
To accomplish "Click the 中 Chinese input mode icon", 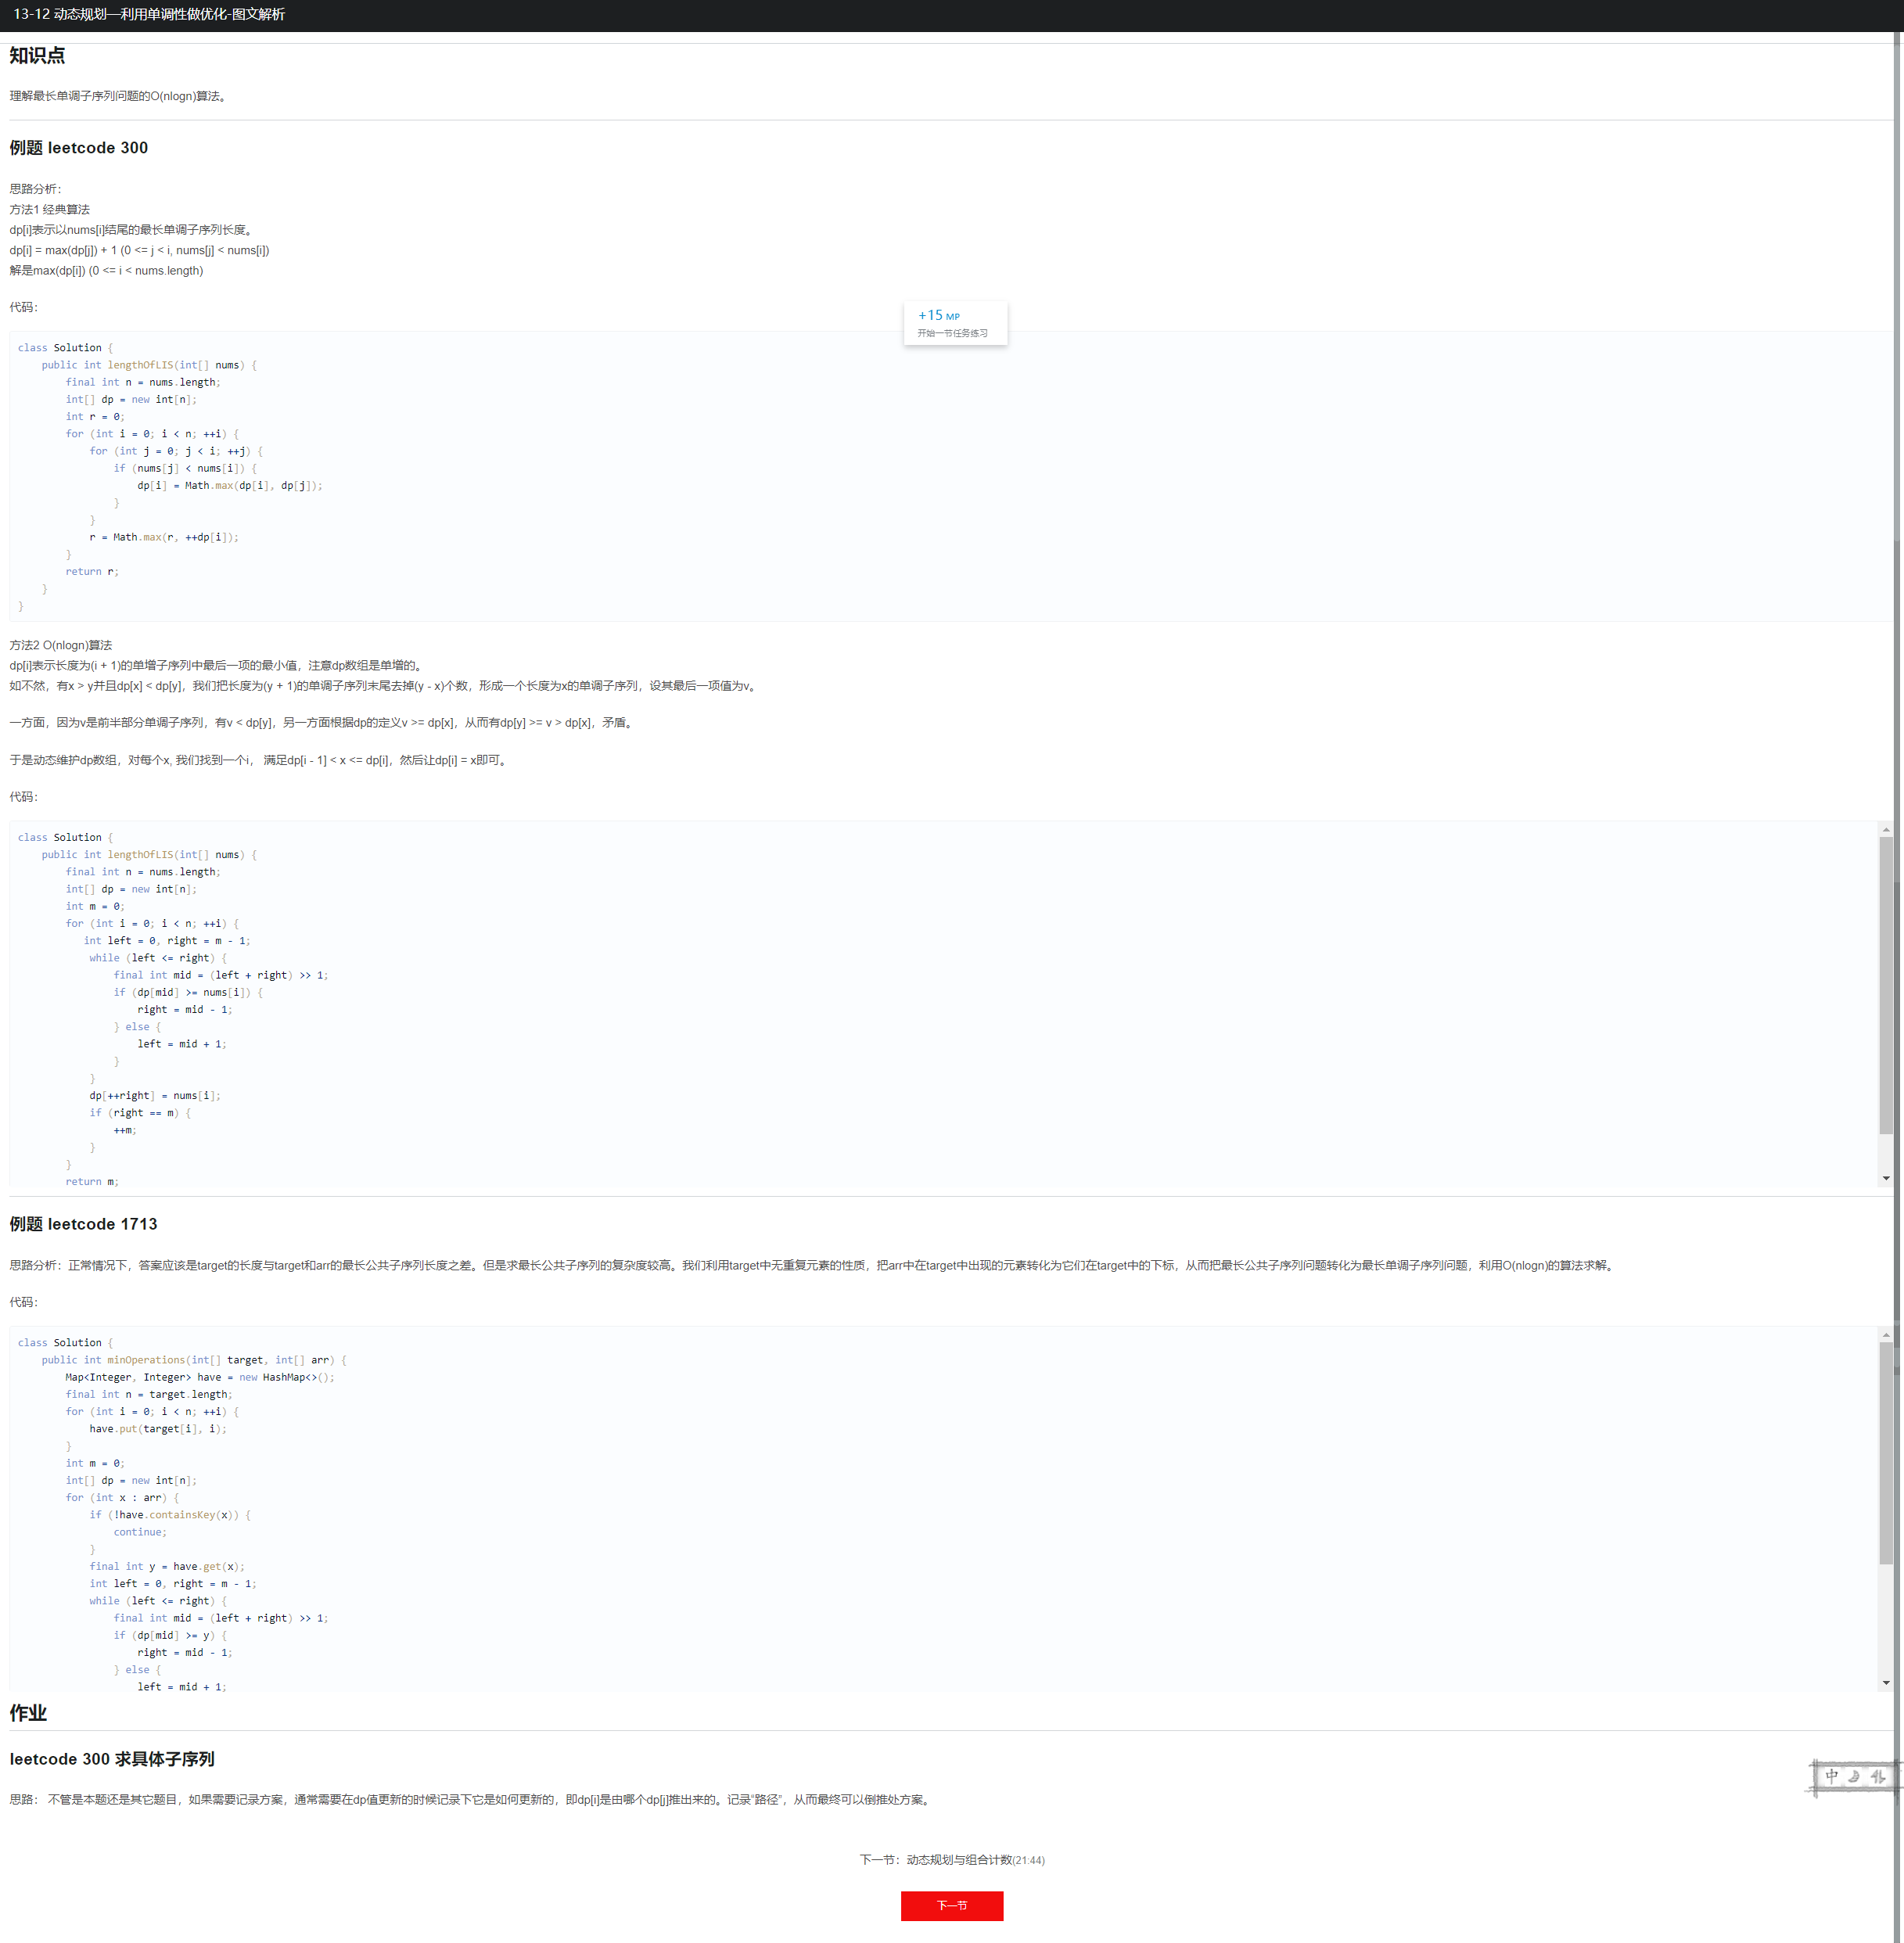I will click(1831, 1776).
